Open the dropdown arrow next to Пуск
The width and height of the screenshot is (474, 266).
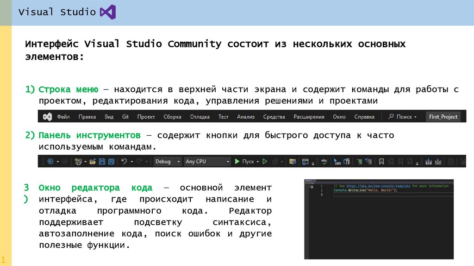(258, 162)
